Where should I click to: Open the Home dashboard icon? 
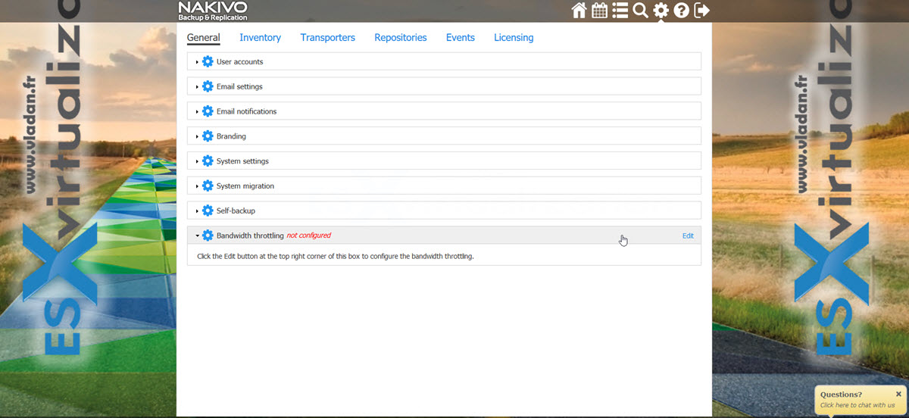pos(579,11)
